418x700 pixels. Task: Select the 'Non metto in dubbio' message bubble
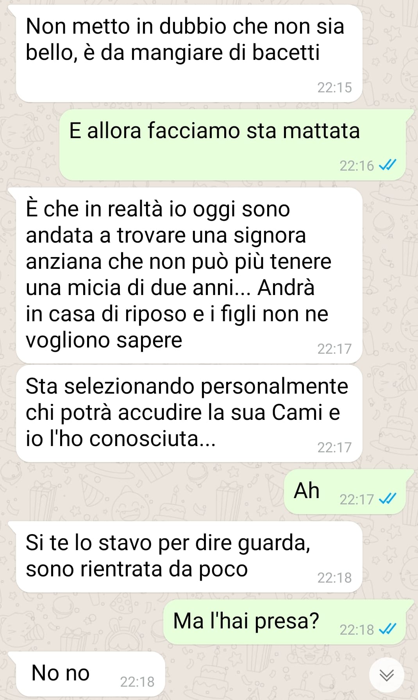[189, 54]
